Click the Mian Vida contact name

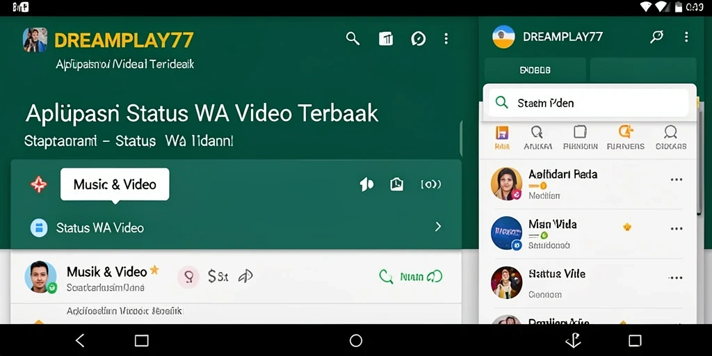coord(552,224)
